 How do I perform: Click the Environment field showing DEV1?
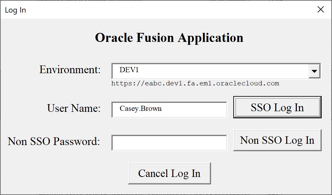pyautogui.click(x=210, y=71)
